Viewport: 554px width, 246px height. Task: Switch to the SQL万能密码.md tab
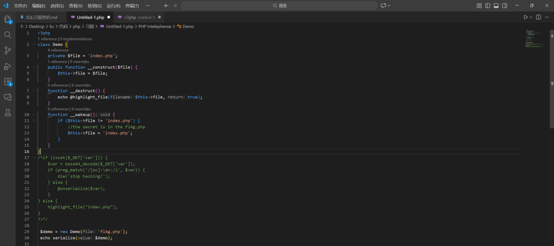pos(41,17)
